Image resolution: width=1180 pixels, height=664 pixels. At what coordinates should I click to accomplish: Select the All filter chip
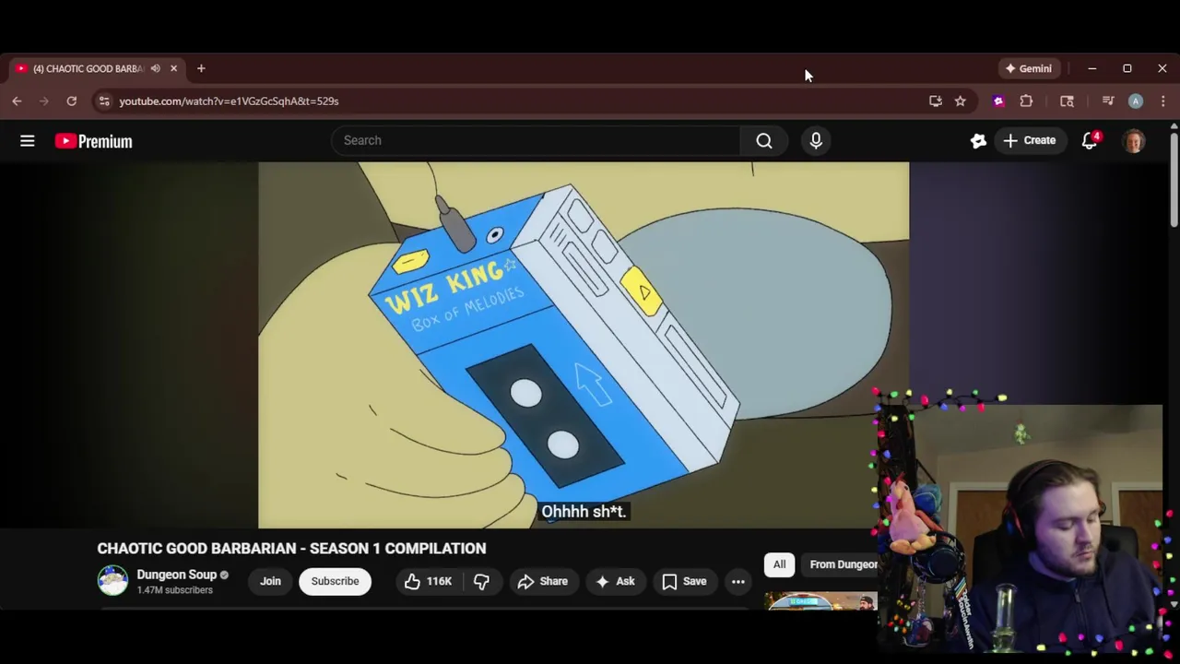[x=779, y=564]
